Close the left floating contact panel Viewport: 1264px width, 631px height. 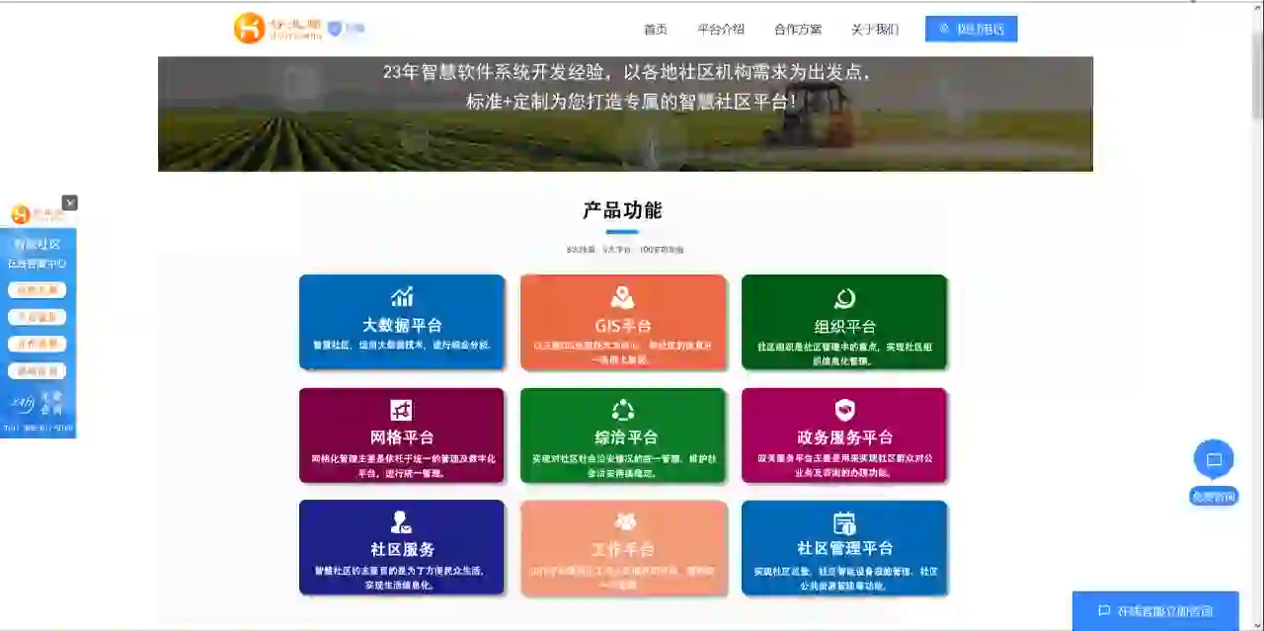(69, 202)
